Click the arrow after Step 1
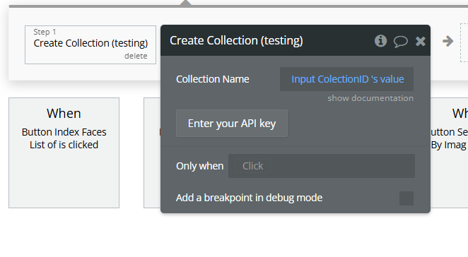468x257 pixels. click(447, 41)
